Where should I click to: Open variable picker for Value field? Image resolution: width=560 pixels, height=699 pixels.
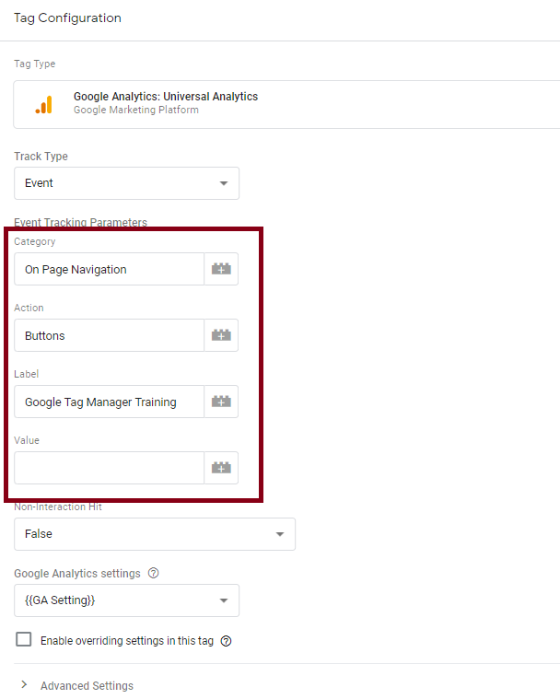point(221,468)
